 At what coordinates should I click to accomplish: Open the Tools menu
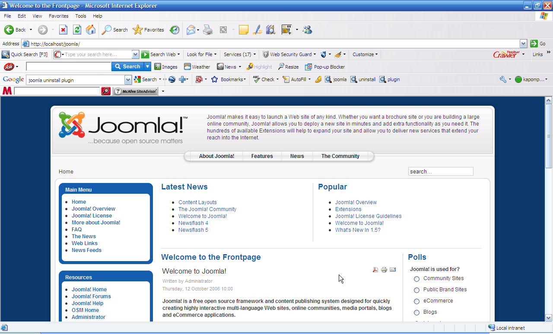click(81, 16)
